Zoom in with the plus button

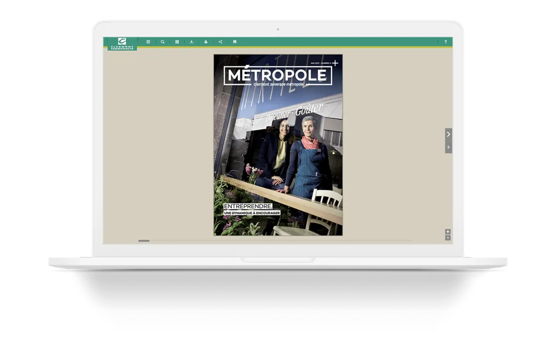pyautogui.click(x=448, y=232)
